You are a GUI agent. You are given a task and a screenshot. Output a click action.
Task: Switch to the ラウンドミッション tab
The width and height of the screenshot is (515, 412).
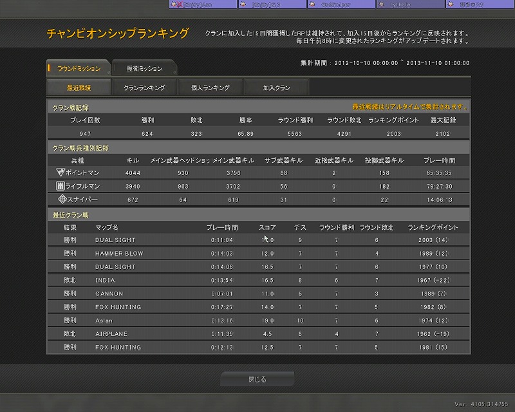click(x=79, y=68)
